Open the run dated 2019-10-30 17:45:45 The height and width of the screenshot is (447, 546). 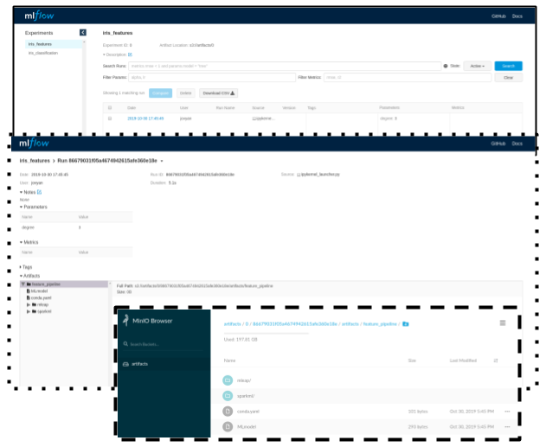pyautogui.click(x=145, y=118)
